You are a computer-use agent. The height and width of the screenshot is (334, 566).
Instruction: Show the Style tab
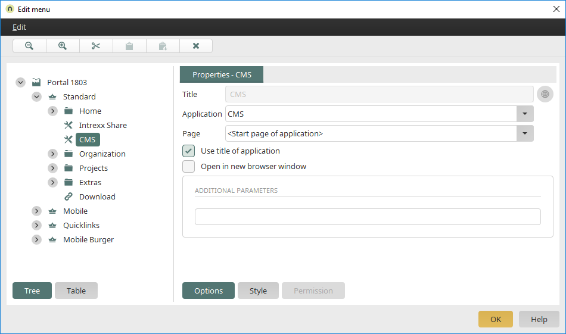[x=258, y=291]
